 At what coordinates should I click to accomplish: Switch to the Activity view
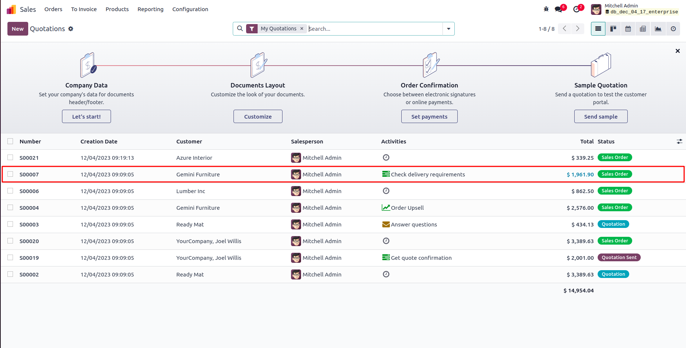(673, 29)
